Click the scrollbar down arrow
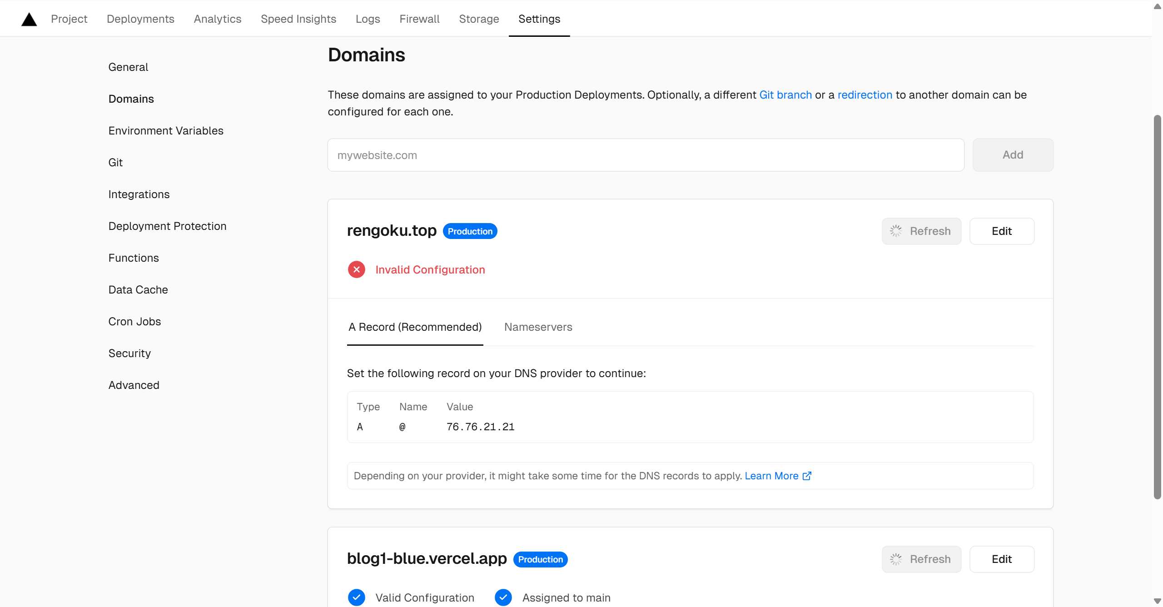 [1157, 601]
